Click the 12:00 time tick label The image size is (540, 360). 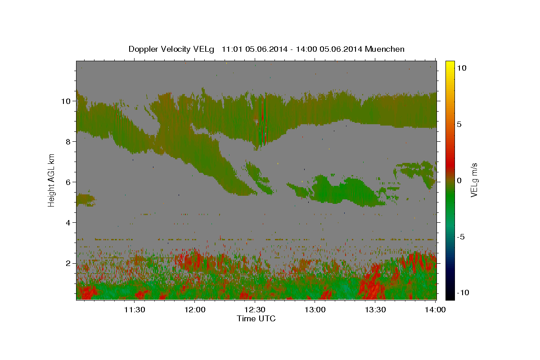click(195, 310)
